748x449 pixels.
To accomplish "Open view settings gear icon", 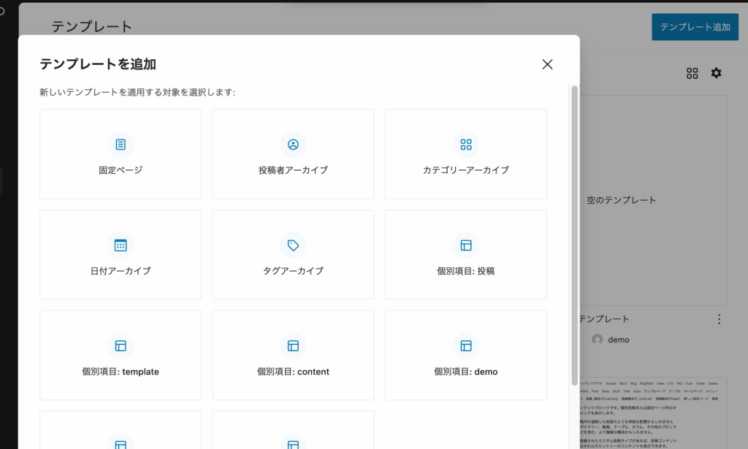I will [716, 73].
